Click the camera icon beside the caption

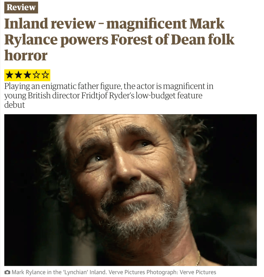[7, 272]
